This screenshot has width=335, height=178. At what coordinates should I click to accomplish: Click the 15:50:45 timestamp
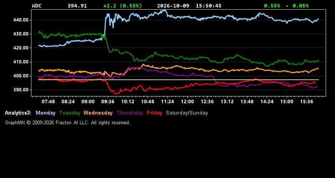tap(209, 6)
